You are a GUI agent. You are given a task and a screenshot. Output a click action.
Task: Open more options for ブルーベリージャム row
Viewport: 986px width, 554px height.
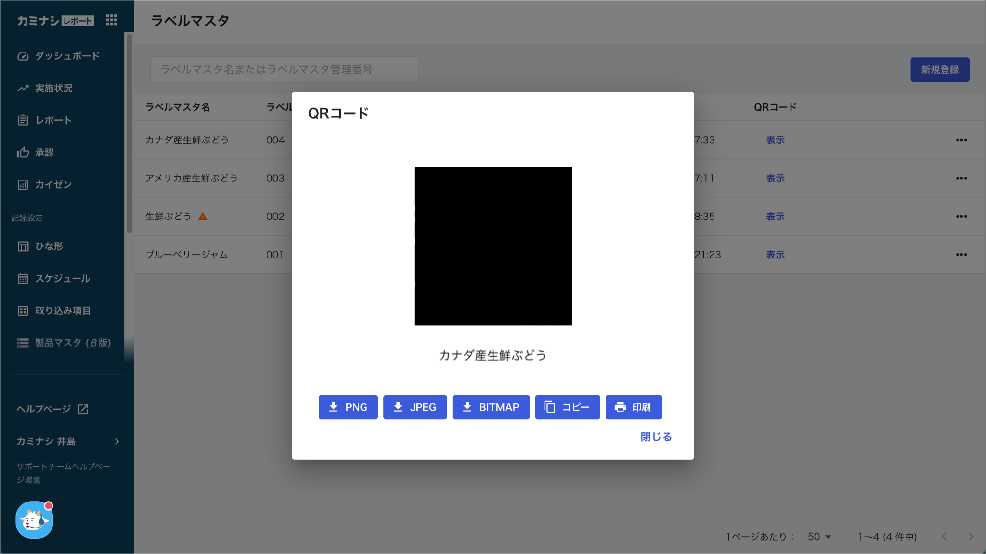tap(961, 255)
